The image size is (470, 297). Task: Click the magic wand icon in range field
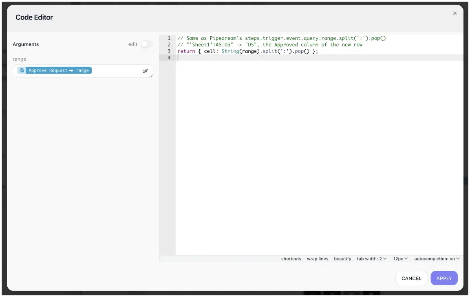146,71
